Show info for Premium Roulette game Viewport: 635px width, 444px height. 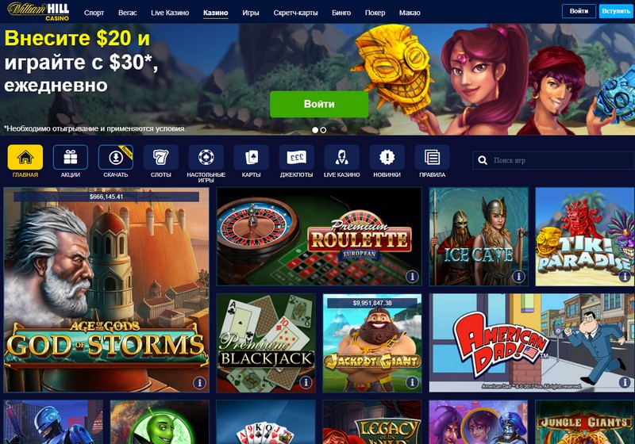pos(412,277)
